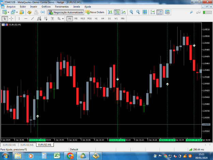Image resolution: width=213 pixels, height=160 pixels.
Task: Switch to W1 timeframe
Action: pos(116,19)
